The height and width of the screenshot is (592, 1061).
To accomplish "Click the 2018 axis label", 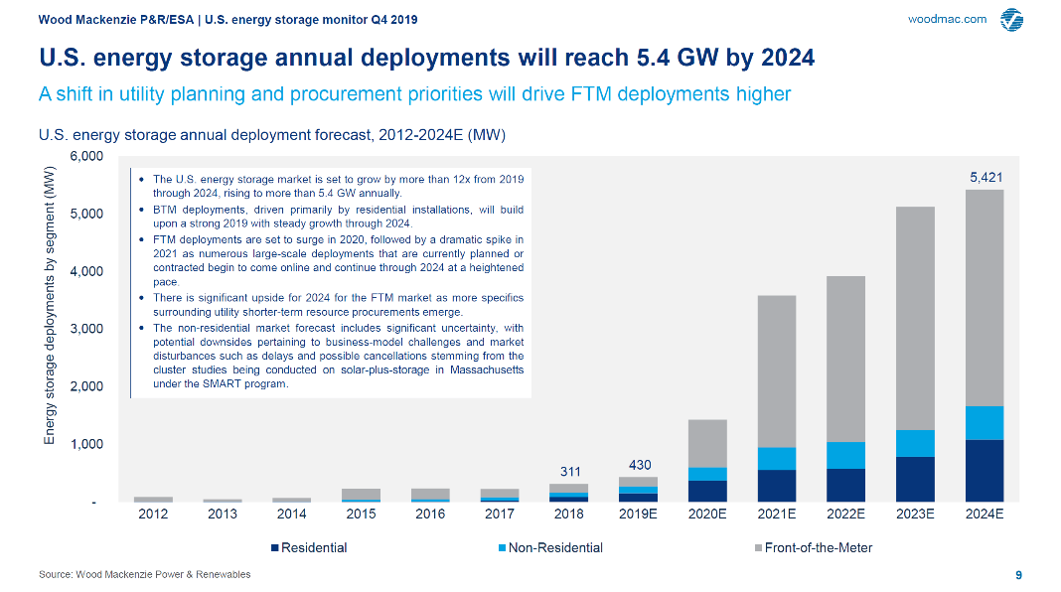I will (569, 515).
